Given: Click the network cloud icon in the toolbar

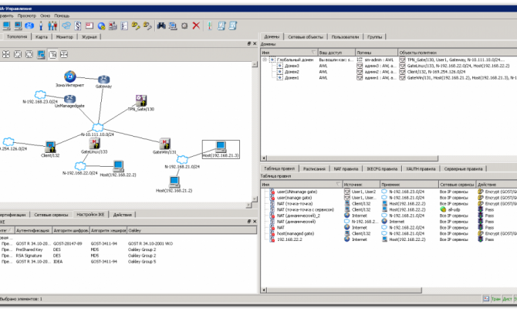Looking at the screenshot, I should tap(66, 25).
